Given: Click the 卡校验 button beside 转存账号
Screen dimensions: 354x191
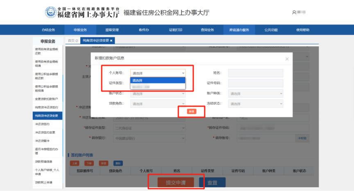Looking at the screenshot, I should tap(302, 138).
